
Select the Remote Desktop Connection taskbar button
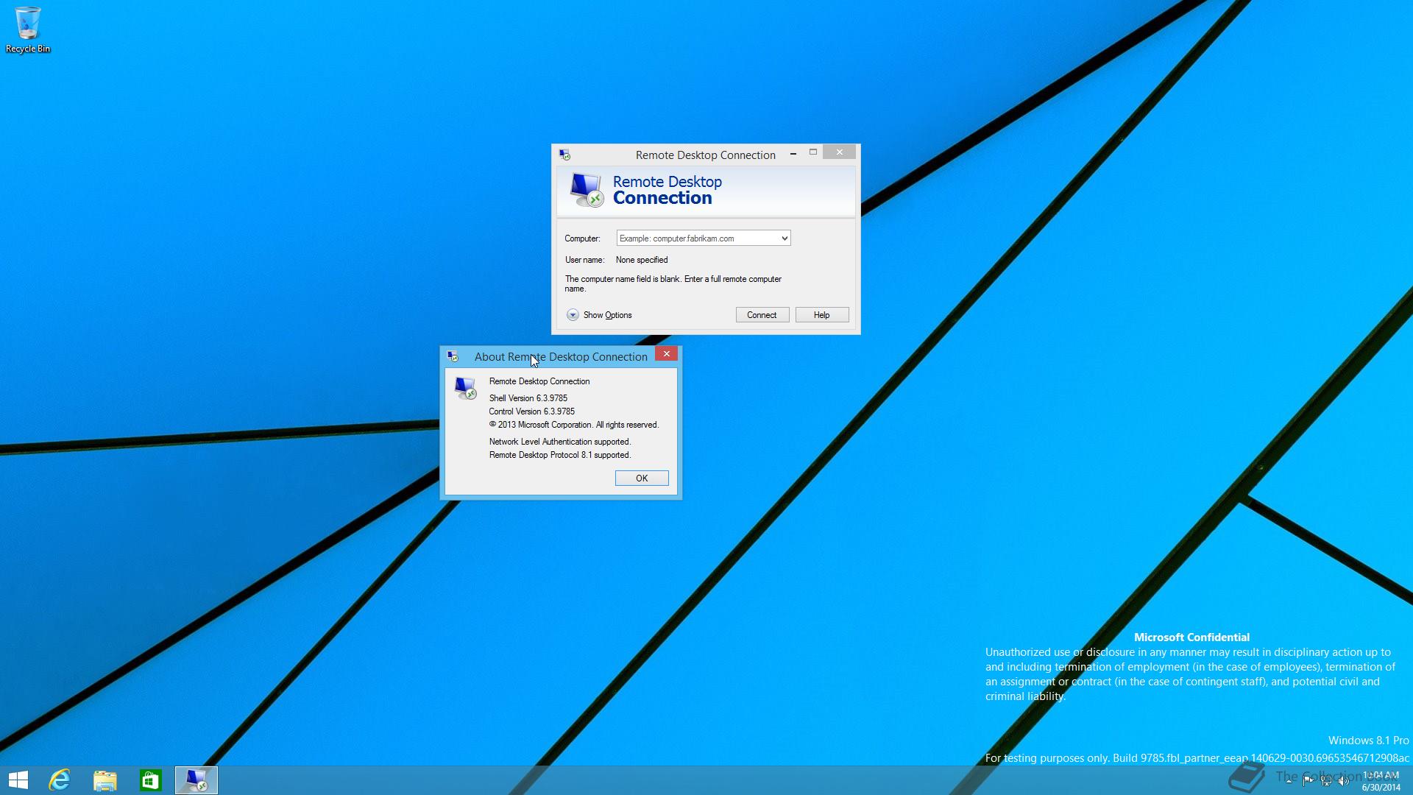click(x=196, y=780)
